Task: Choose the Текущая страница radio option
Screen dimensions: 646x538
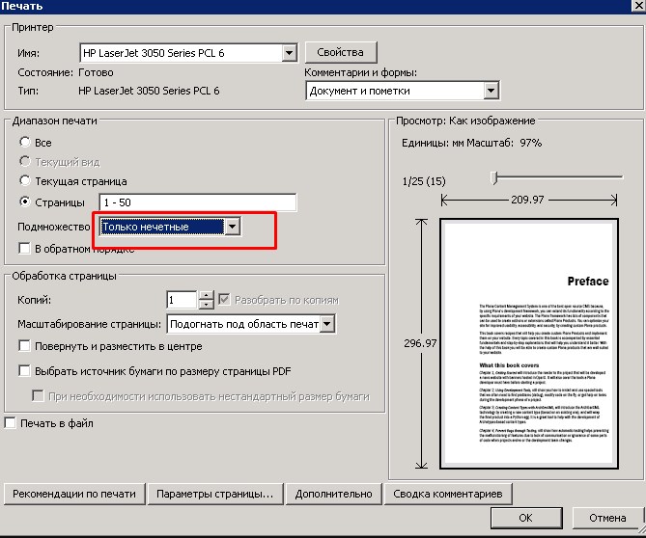Action: point(25,181)
